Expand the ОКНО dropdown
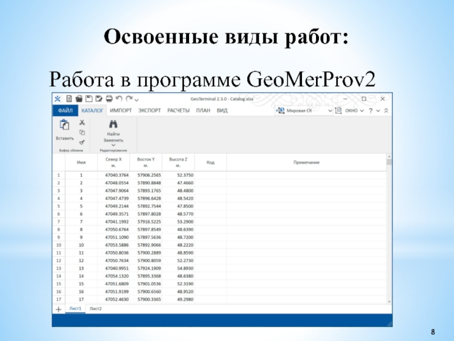The image size is (454, 341). point(362,111)
